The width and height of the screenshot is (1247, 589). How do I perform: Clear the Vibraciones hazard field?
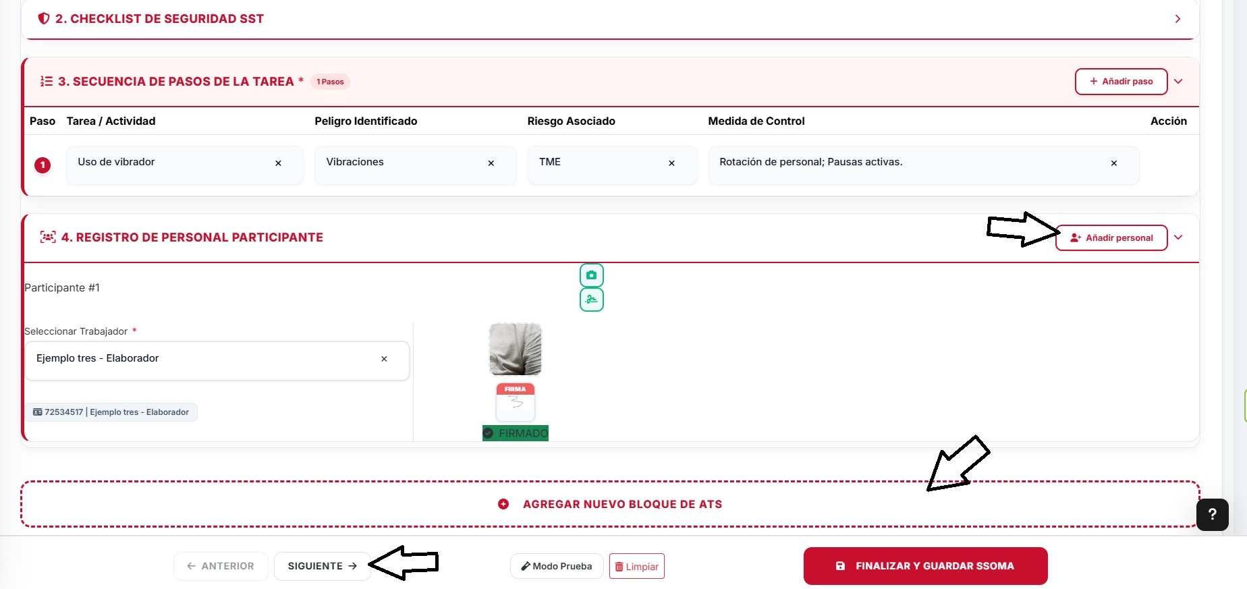coord(491,163)
